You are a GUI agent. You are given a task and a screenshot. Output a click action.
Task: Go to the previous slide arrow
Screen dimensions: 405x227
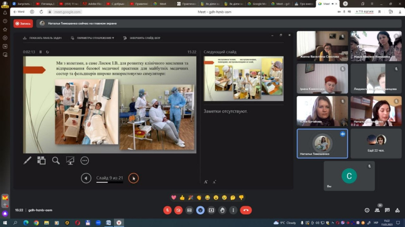tap(86, 178)
